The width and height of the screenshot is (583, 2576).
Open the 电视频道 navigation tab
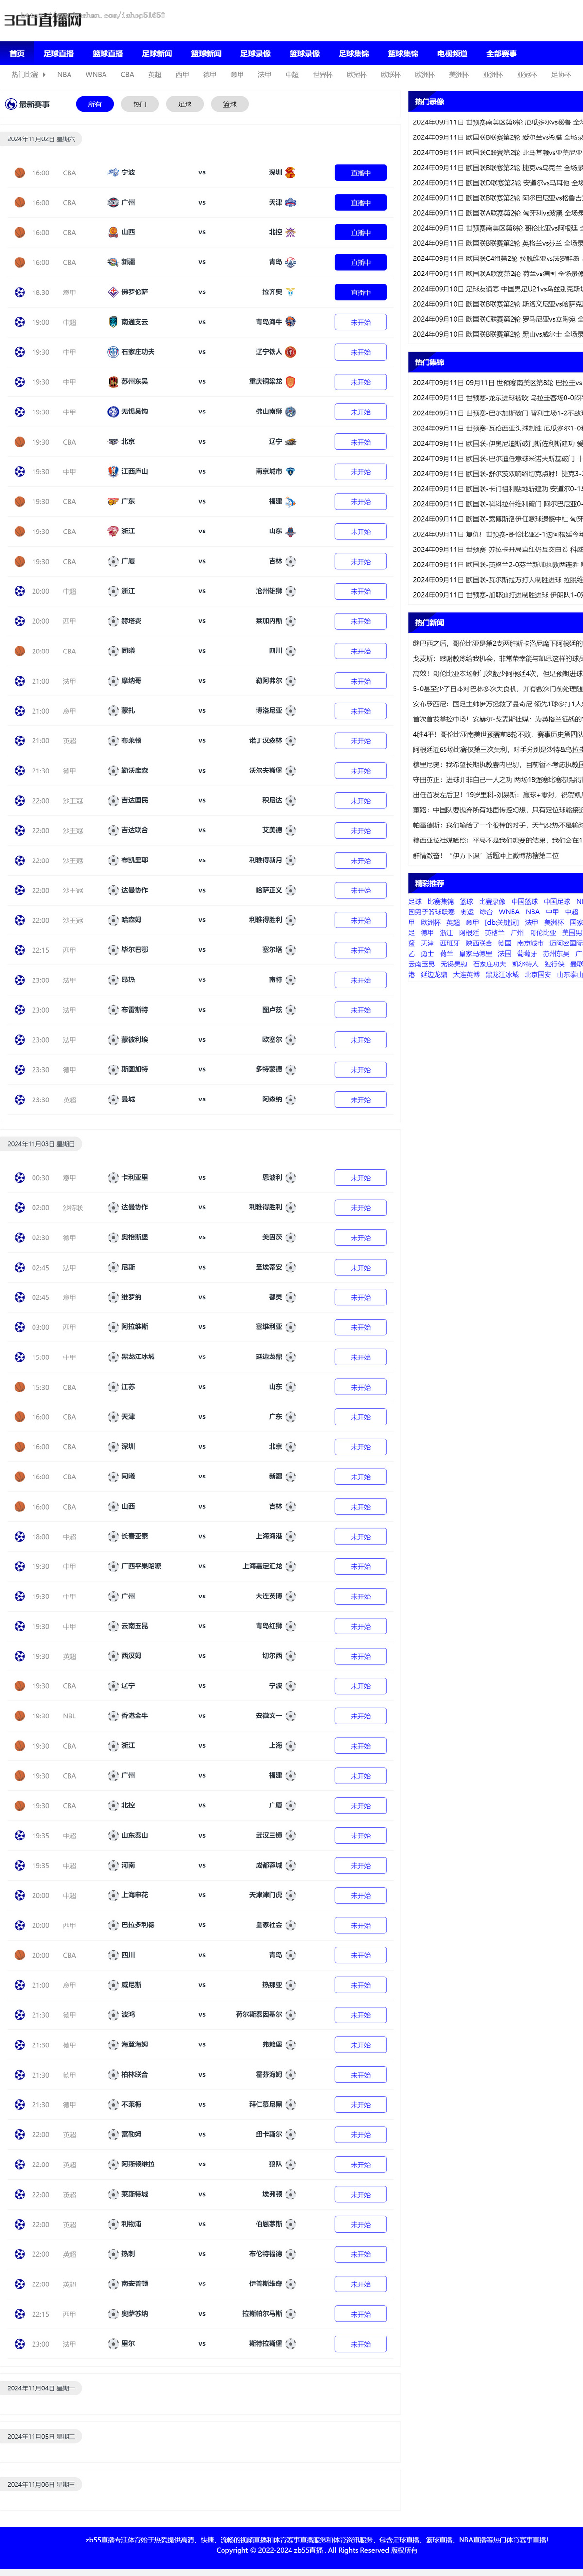[x=452, y=54]
